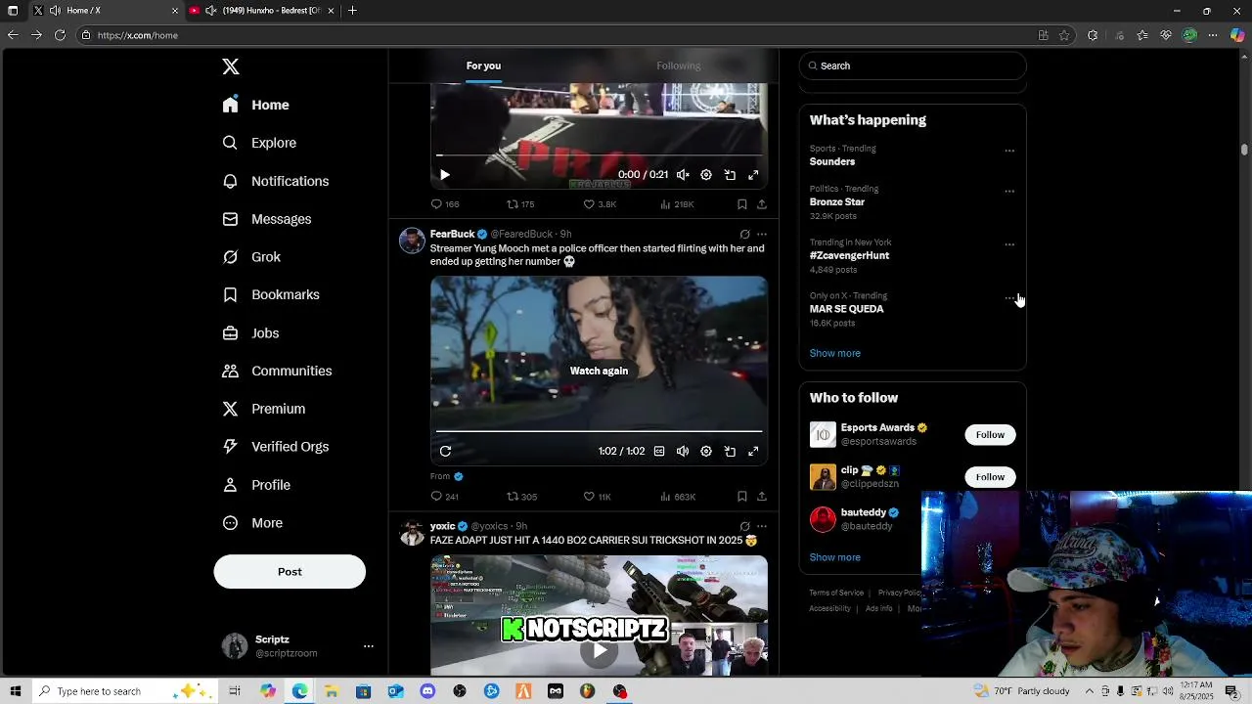Go to Home in sidebar
The width and height of the screenshot is (1252, 704).
[x=255, y=105]
